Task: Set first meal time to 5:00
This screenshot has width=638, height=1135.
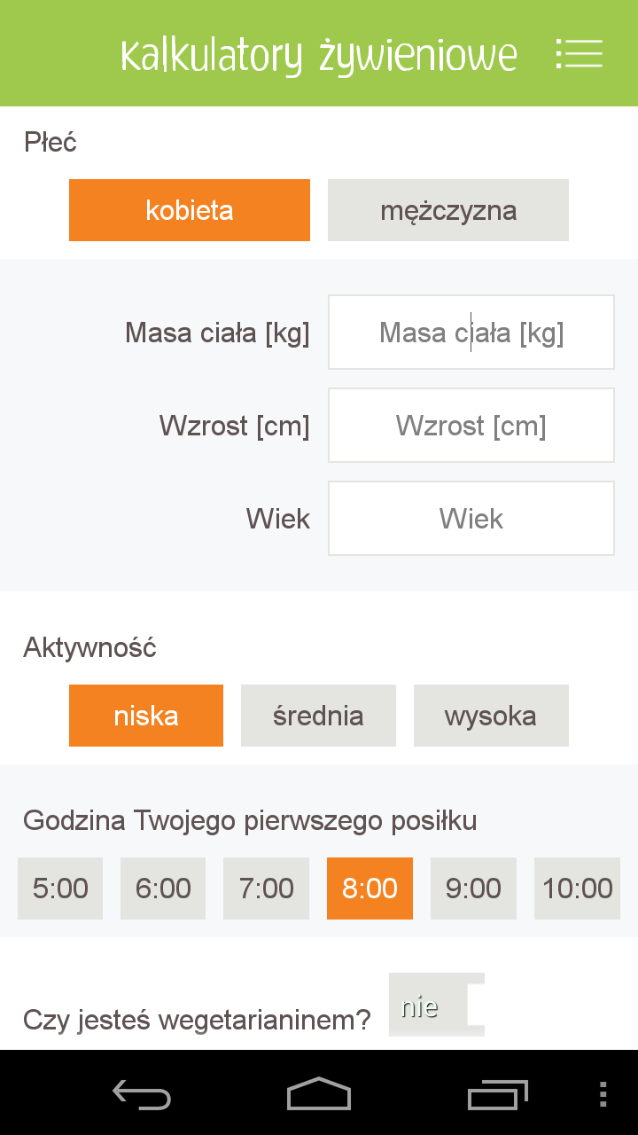Action: 60,888
